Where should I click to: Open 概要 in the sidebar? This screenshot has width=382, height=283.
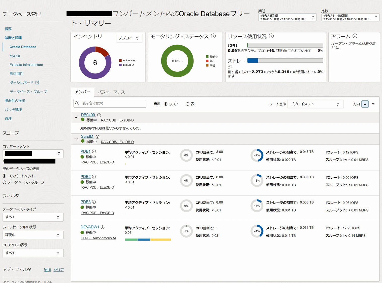(x=8, y=29)
